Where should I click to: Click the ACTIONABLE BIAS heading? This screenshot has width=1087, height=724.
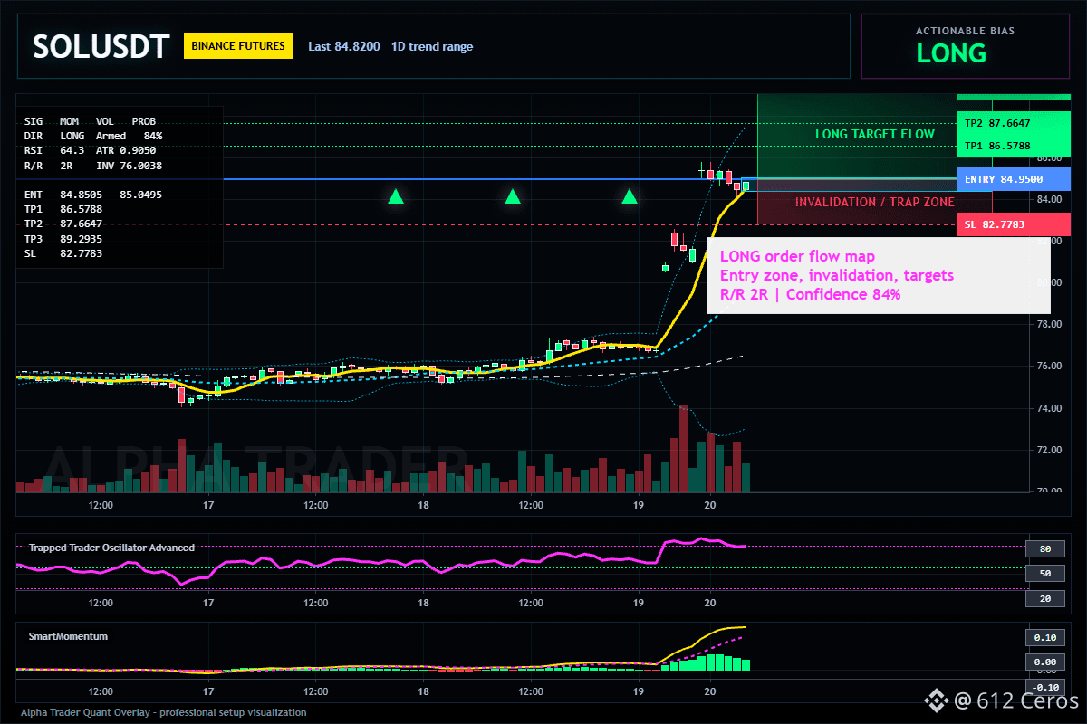point(965,31)
